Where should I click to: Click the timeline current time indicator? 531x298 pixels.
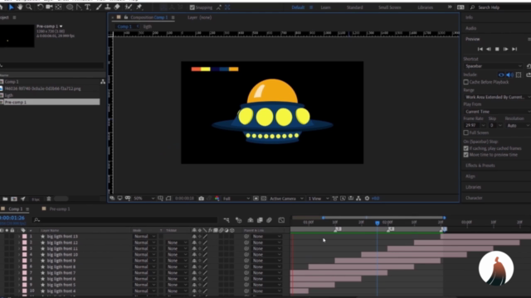378,223
